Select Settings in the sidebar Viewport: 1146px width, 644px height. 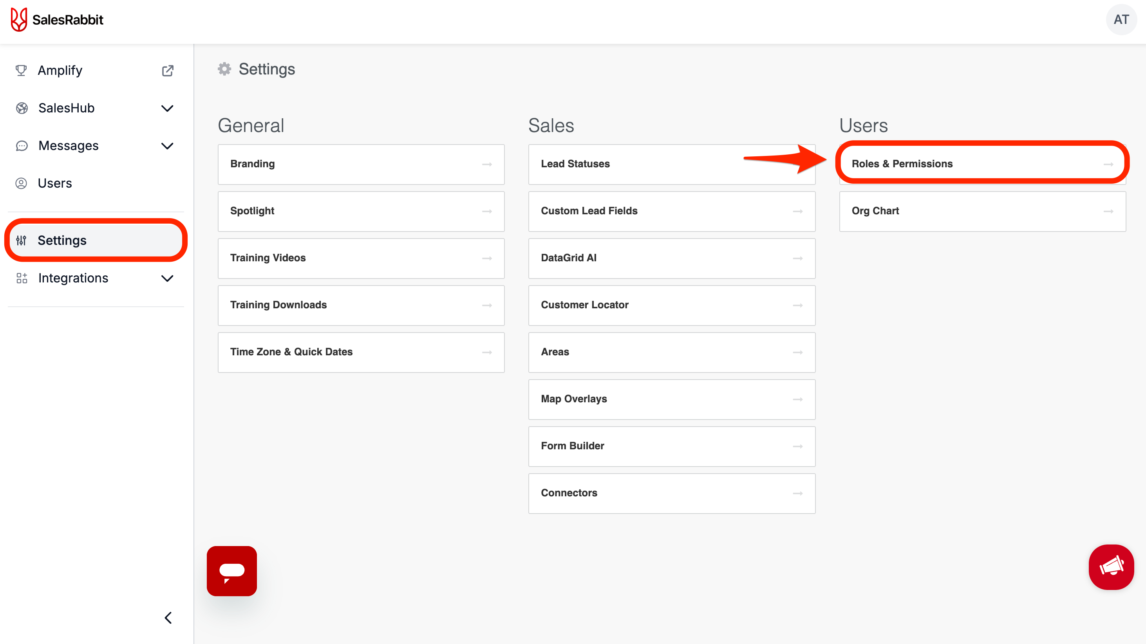point(95,241)
